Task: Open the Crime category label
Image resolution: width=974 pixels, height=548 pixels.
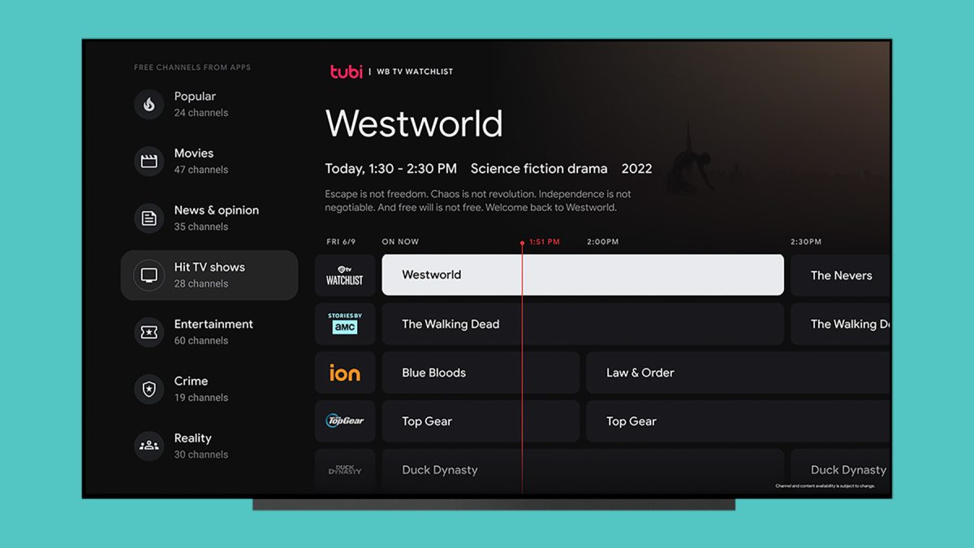Action: point(191,381)
